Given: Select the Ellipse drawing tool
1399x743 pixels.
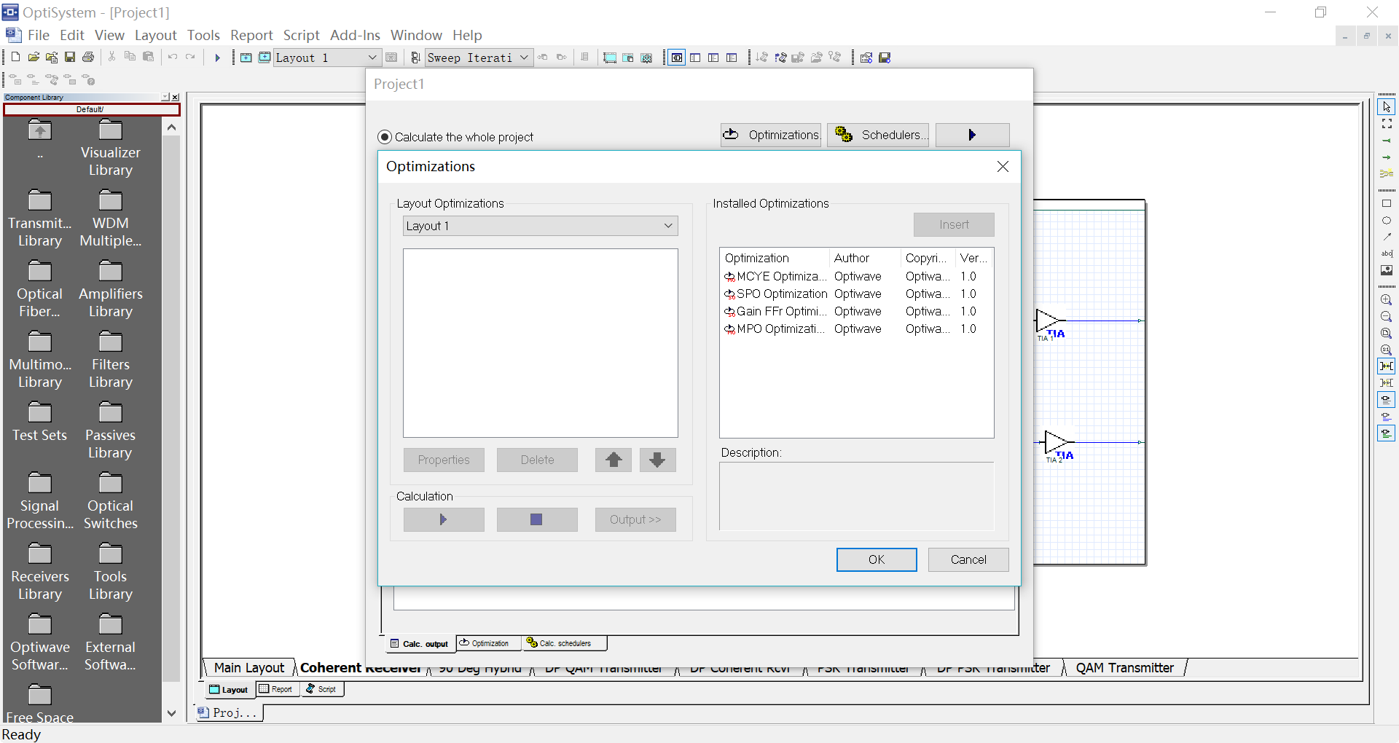Looking at the screenshot, I should click(x=1387, y=221).
